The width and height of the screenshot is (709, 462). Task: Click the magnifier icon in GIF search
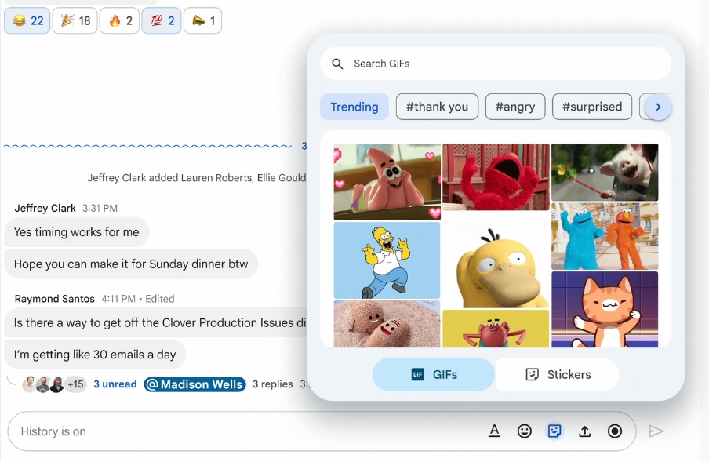coord(338,64)
